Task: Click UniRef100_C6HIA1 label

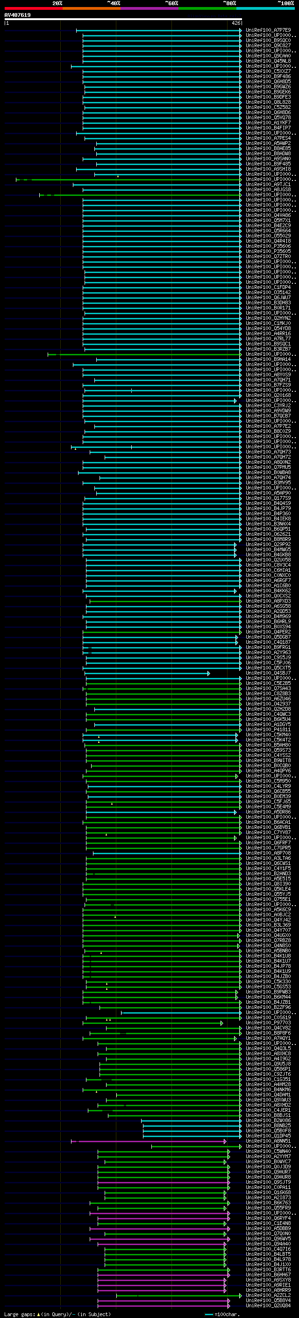Action: [268, 570]
